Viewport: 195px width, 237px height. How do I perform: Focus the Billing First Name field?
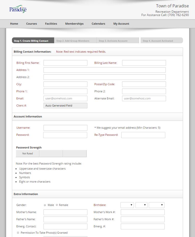pos(65,63)
